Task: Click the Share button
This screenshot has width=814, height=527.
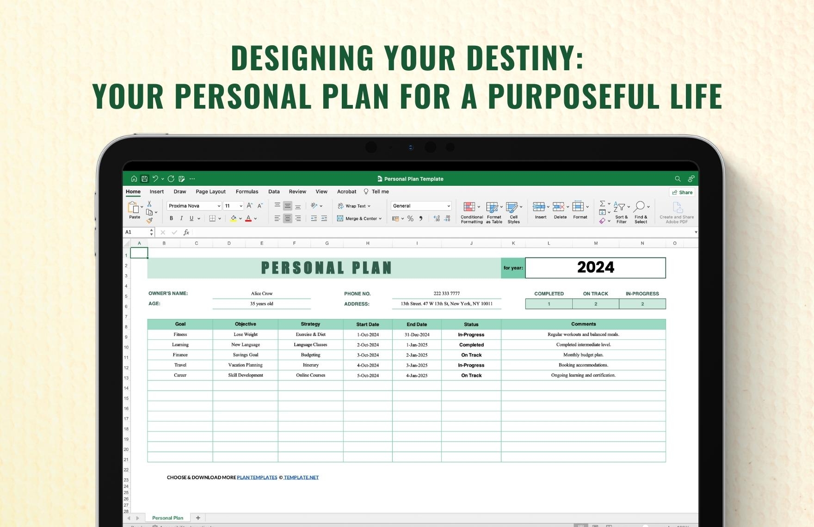Action: tap(682, 192)
